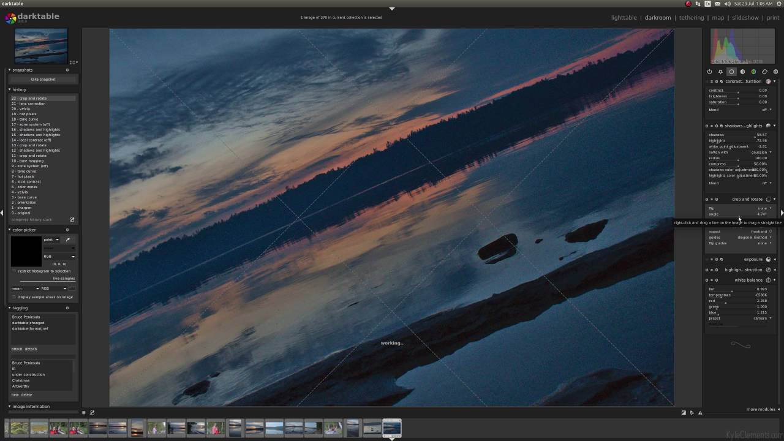784x441 pixels.
Task: Click the create style from history icon
Action: tap(72, 219)
